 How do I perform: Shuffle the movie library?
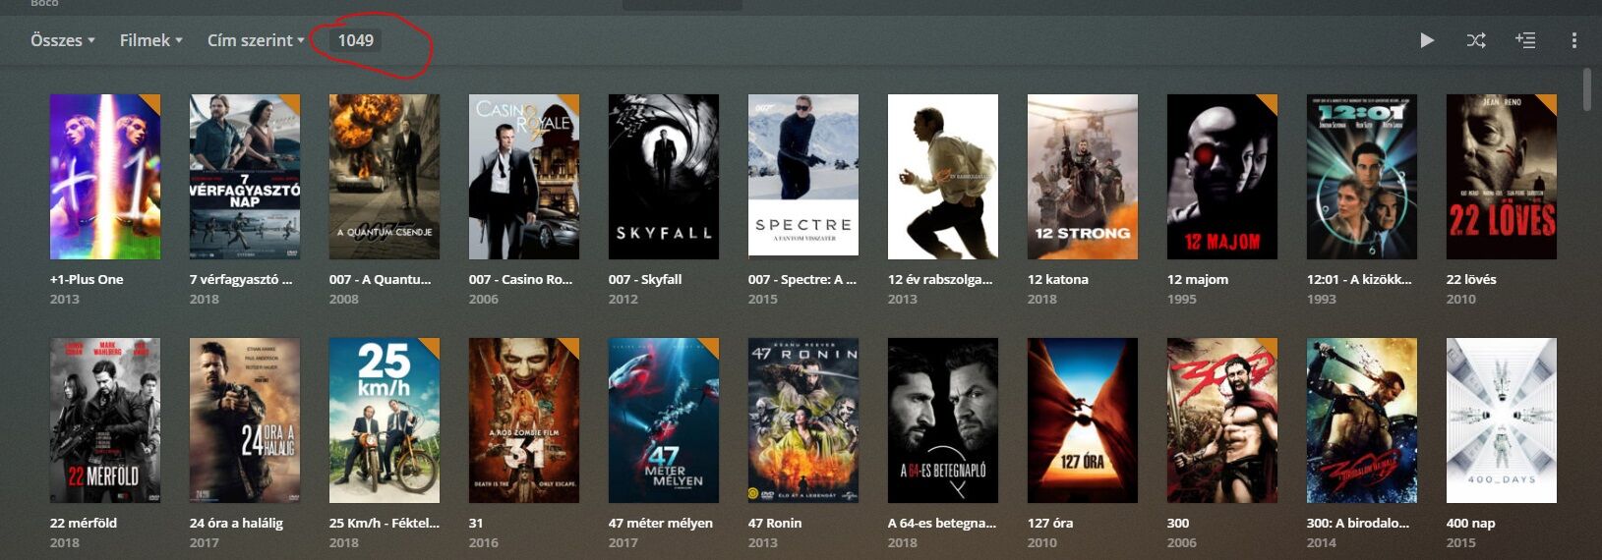point(1476,40)
